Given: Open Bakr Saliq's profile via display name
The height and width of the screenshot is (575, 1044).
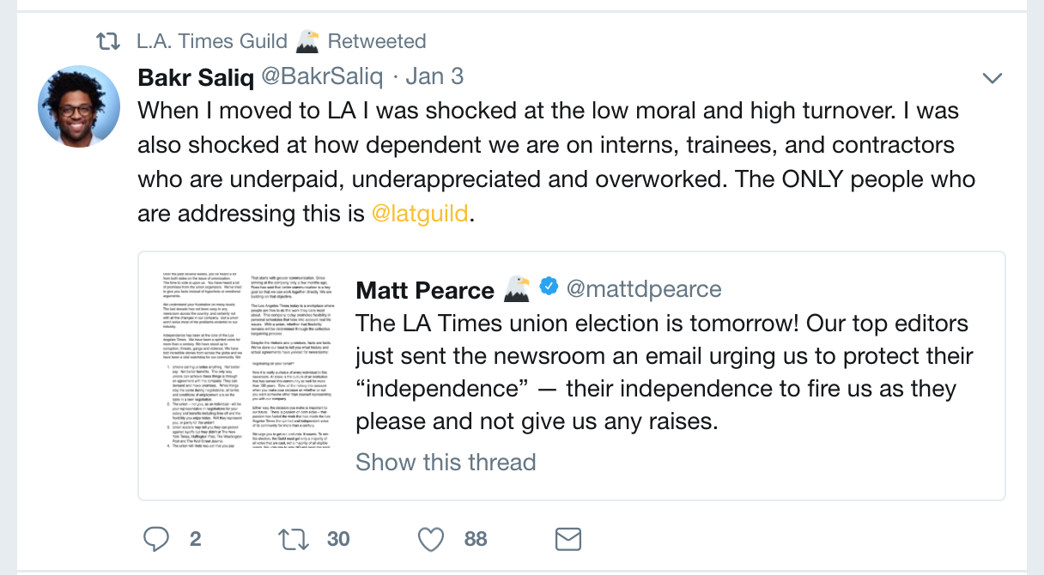Looking at the screenshot, I should point(196,77).
